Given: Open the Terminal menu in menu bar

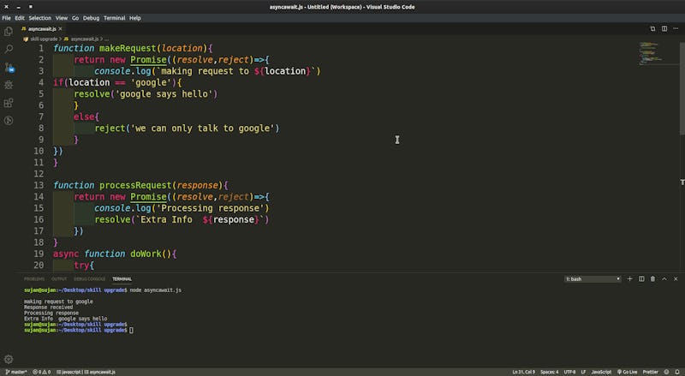Looking at the screenshot, I should click(x=114, y=17).
